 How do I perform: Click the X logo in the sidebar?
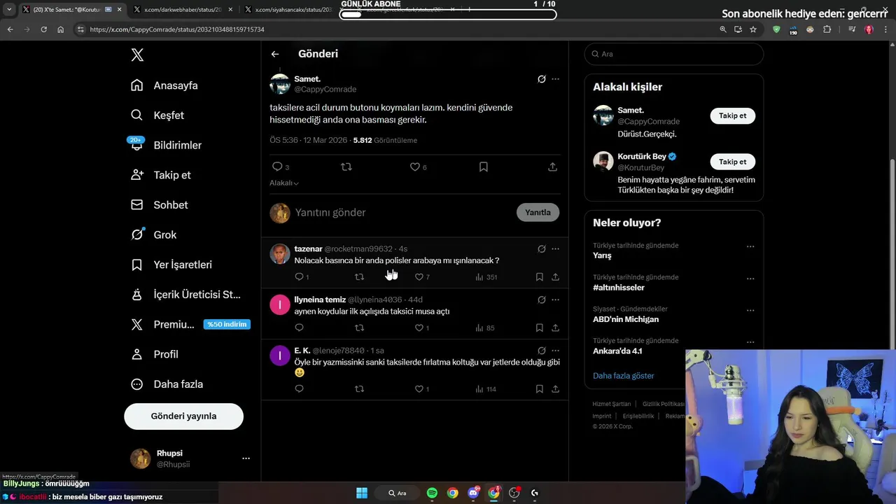pos(137,55)
